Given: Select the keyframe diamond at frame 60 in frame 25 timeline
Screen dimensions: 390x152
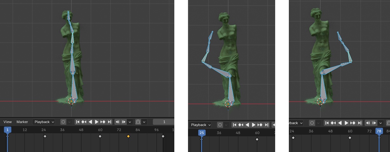Looking at the screenshot, I should pos(257,139).
